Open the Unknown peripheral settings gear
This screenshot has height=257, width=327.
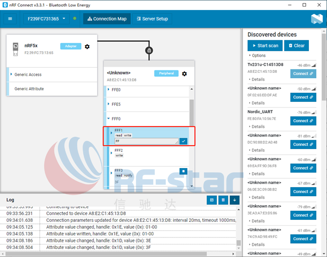click(x=184, y=74)
